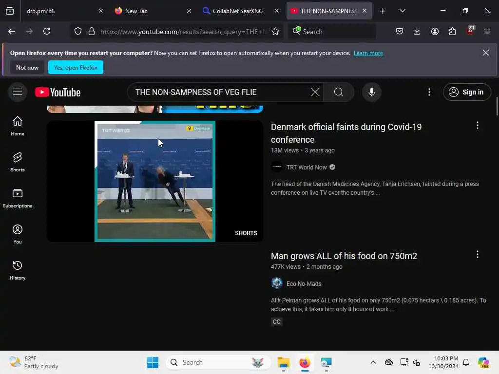The width and height of the screenshot is (499, 374).
Task: Open taskbar clock showing 10:03 PM
Action: tap(443, 362)
